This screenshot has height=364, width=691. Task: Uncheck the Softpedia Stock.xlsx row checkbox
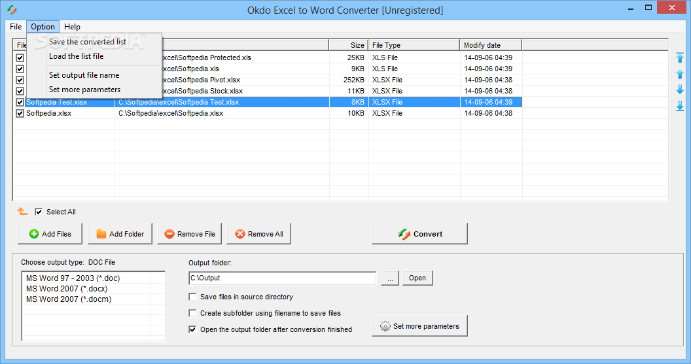[20, 91]
